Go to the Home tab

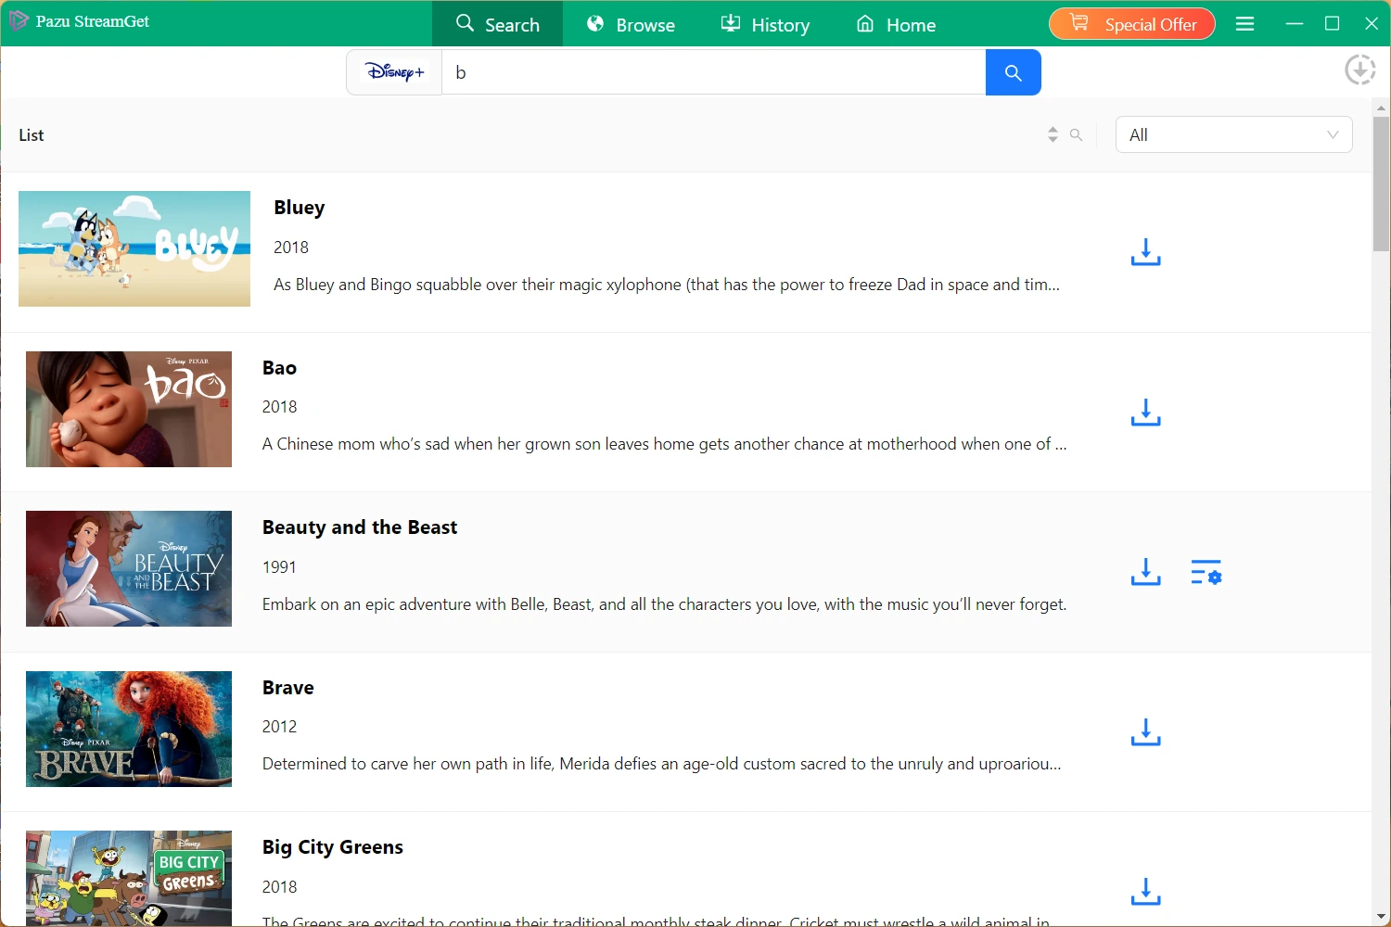[x=896, y=24]
